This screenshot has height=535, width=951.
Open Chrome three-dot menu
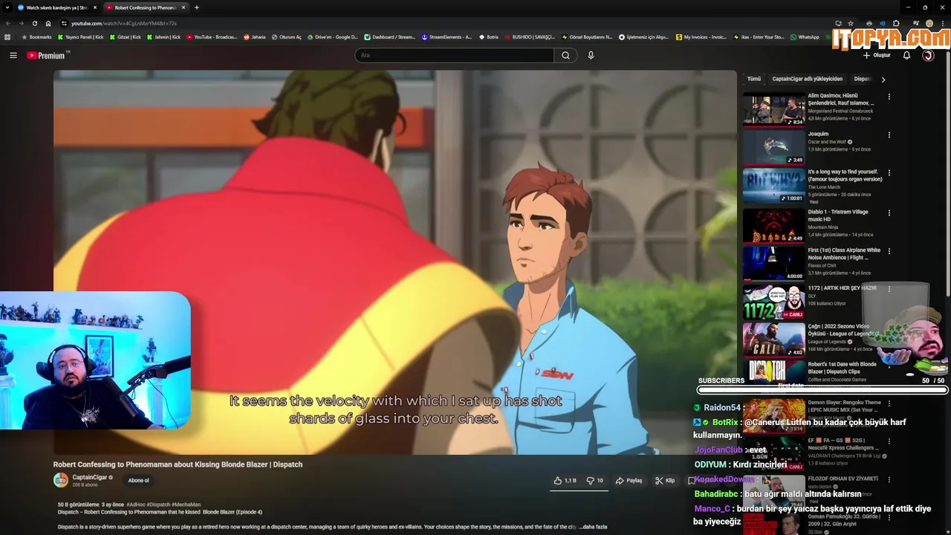943,23
